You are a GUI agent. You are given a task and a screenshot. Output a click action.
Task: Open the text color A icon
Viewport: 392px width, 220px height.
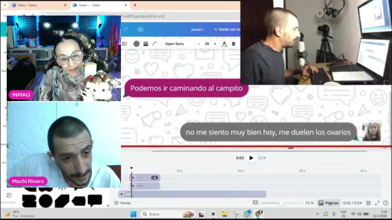click(x=224, y=44)
